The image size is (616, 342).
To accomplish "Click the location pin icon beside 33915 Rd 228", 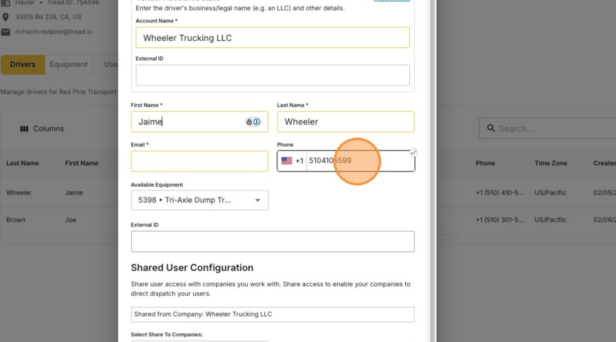I will pyautogui.click(x=5, y=17).
